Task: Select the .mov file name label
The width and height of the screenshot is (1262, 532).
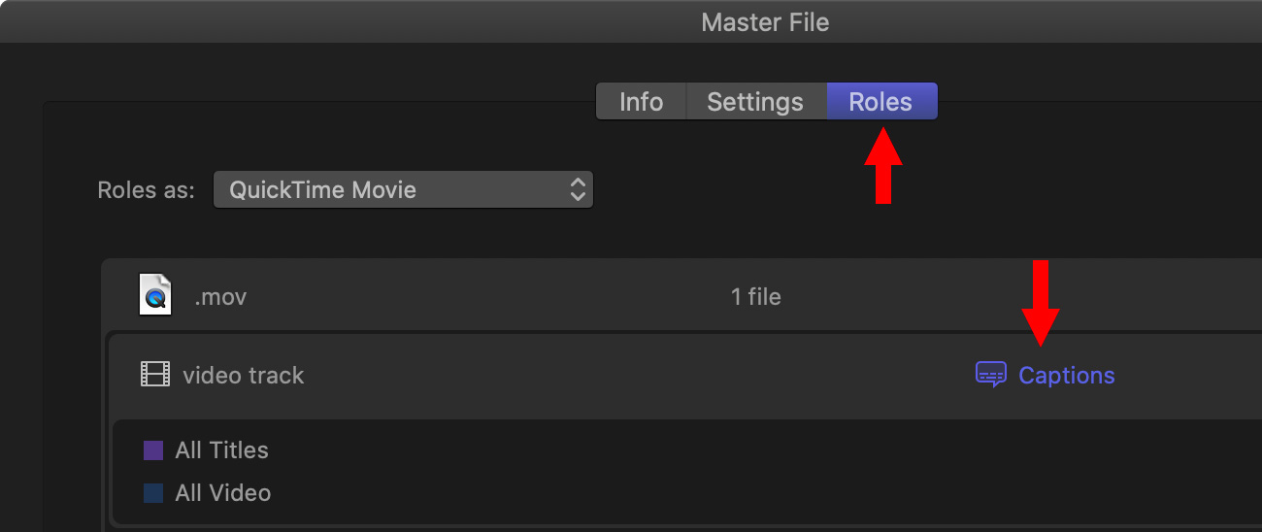Action: [220, 297]
